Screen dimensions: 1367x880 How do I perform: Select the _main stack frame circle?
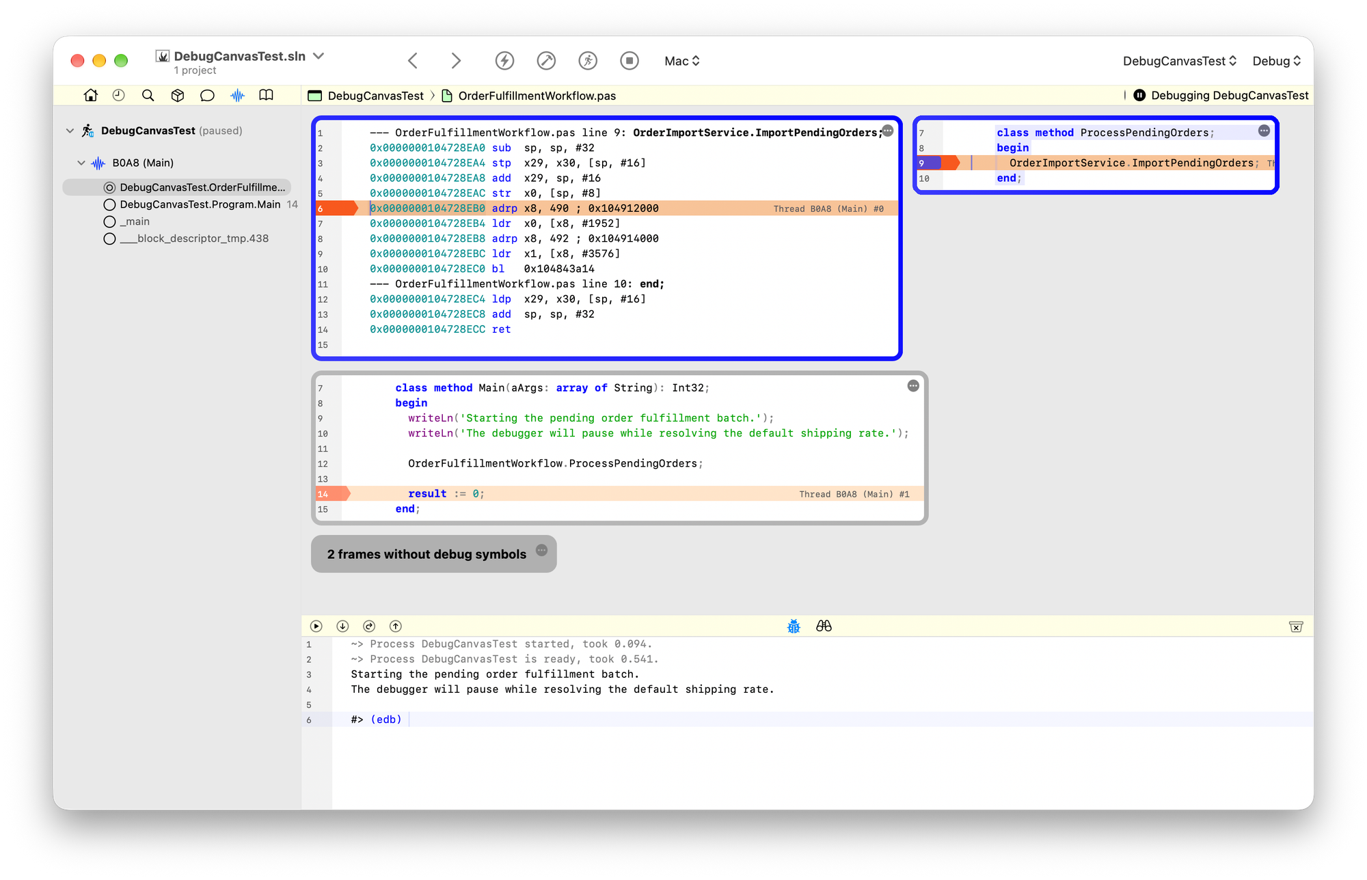(109, 221)
